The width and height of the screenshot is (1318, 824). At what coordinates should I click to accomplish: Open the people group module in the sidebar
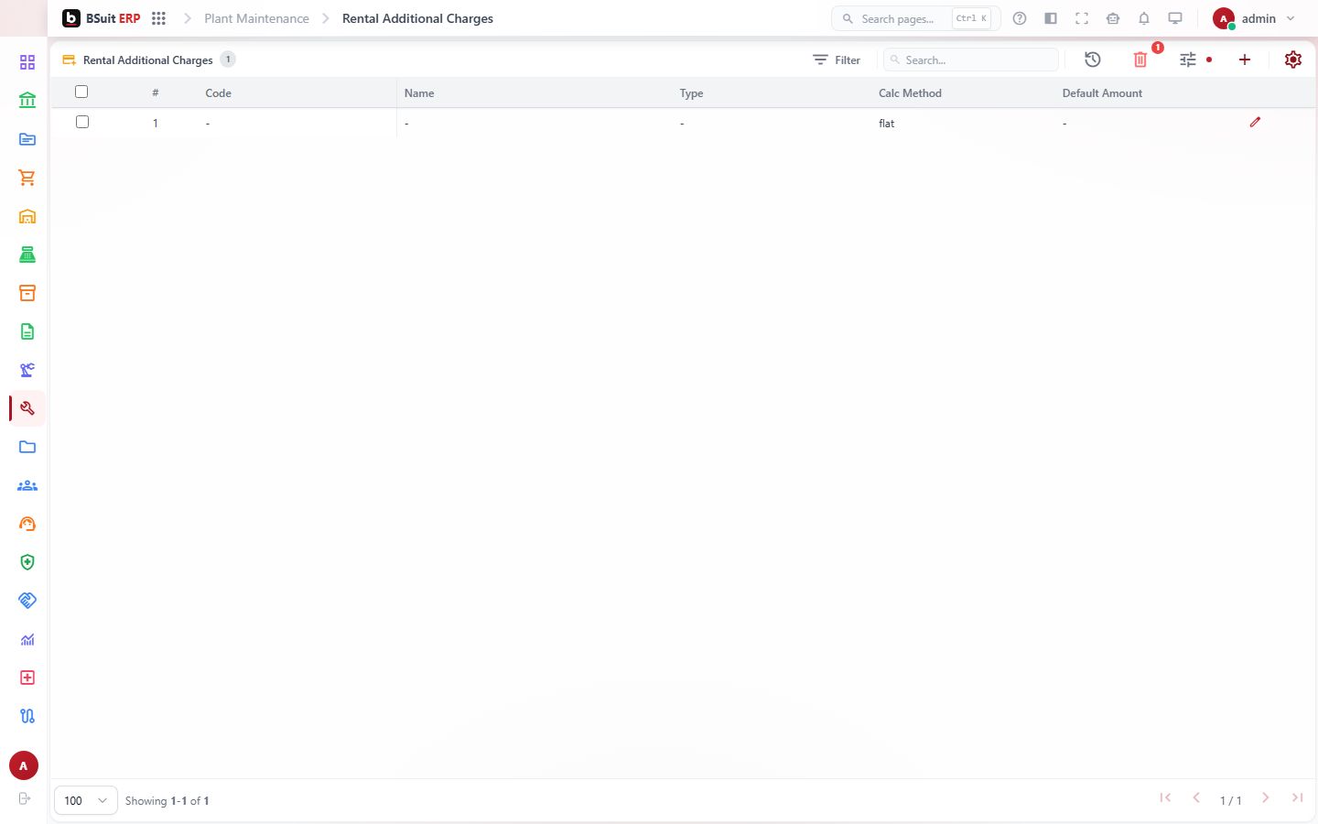tap(27, 485)
